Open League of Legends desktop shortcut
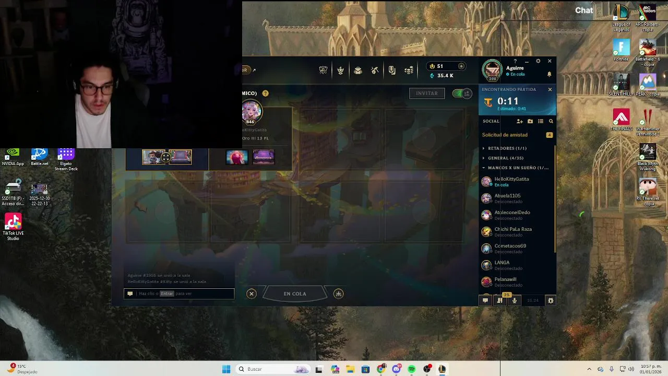Screen dimensions: 668x376 pyautogui.click(x=621, y=18)
